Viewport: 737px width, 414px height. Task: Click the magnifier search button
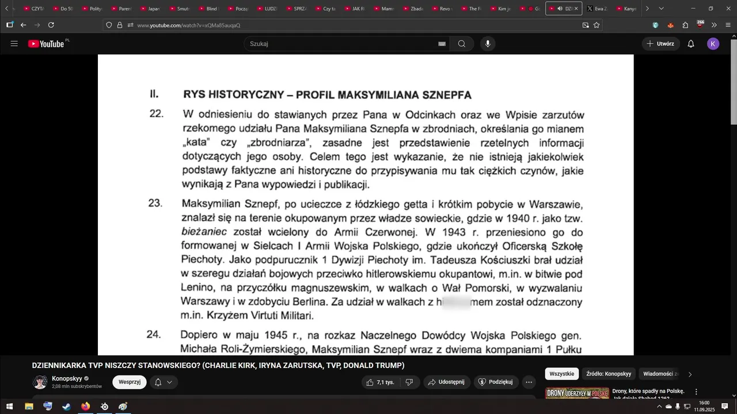462,44
